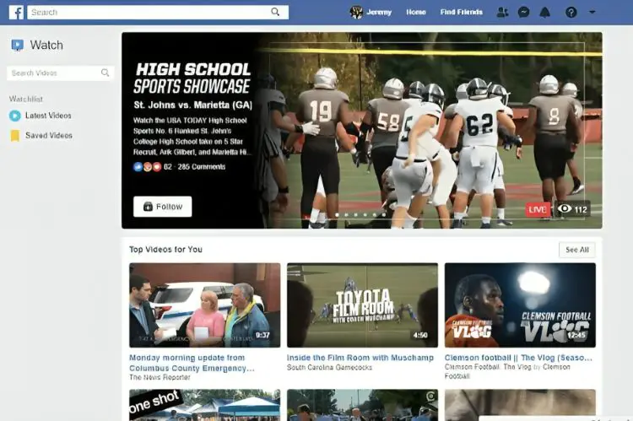This screenshot has width=633, height=421.
Task: Play the Monday morning update thumbnail
Action: click(x=205, y=305)
